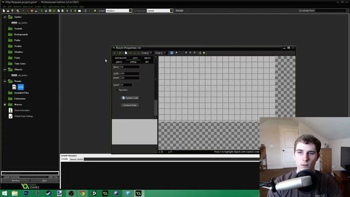Image resolution: width=350 pixels, height=197 pixels.
Task: Open the tiles tab in Room Properties
Action: (x=147, y=62)
